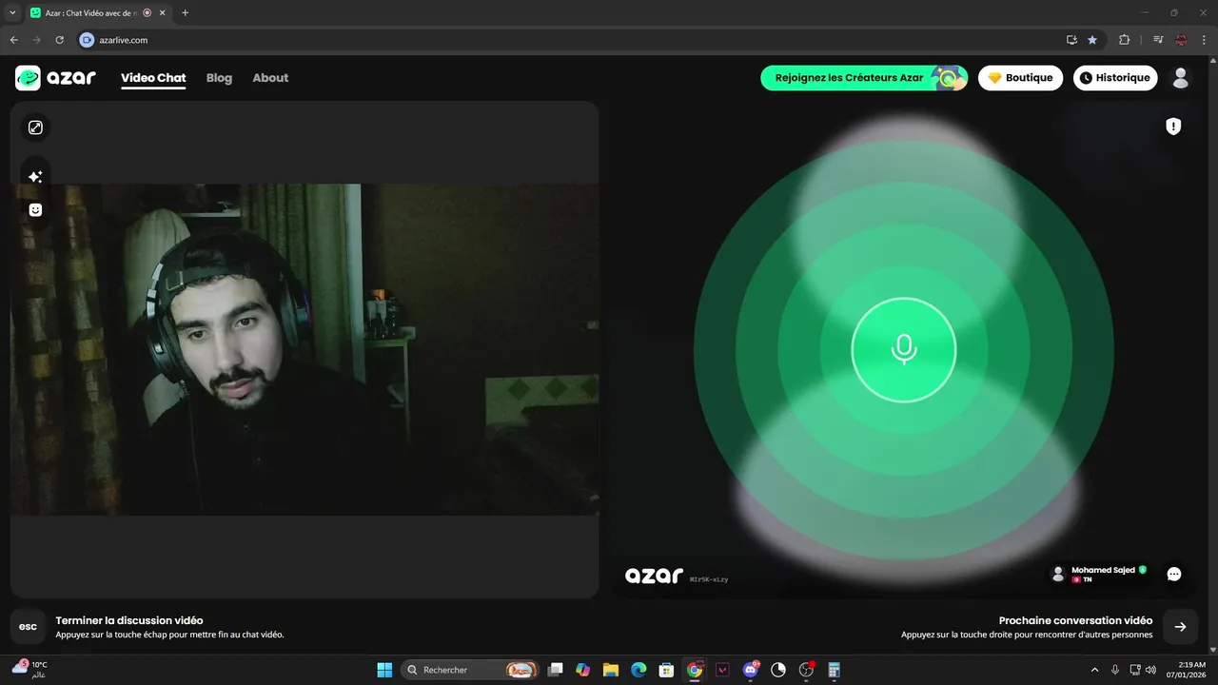Open the weather widget 10°C
Screen dimensions: 1218x685
pos(29,670)
